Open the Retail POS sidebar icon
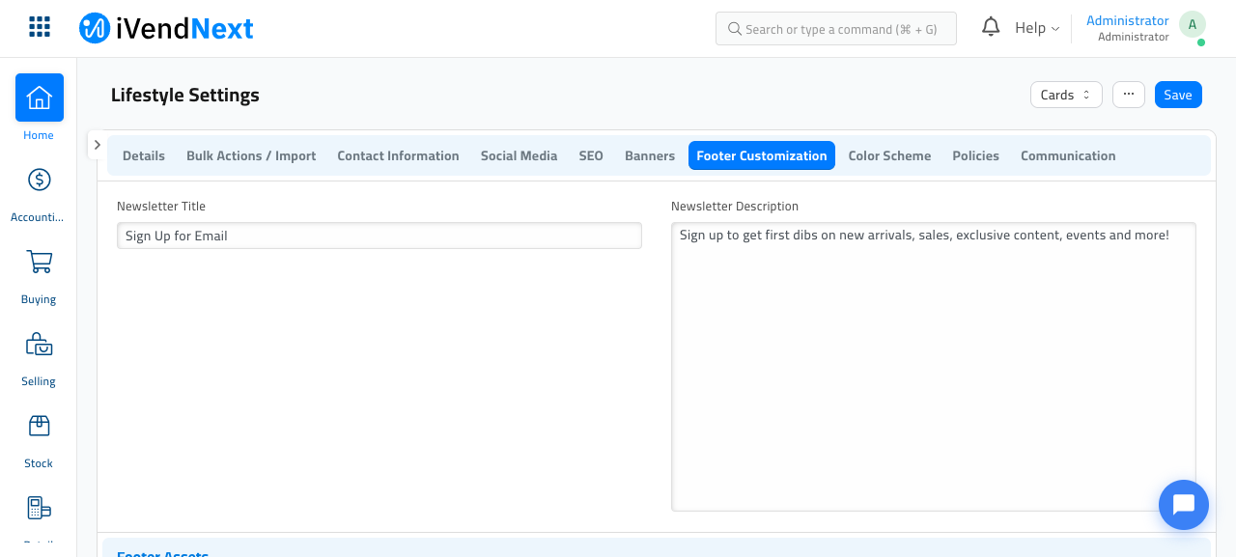Viewport: 1236px width, 557px height. point(40,508)
